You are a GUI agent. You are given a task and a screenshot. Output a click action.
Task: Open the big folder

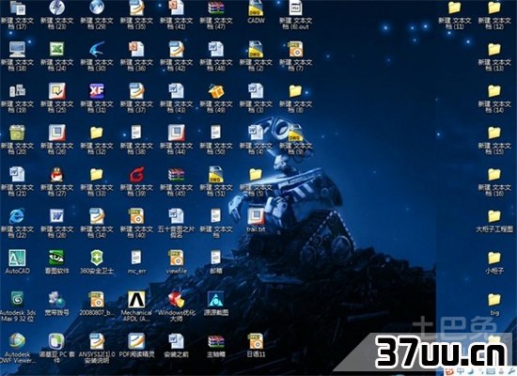[493, 300]
